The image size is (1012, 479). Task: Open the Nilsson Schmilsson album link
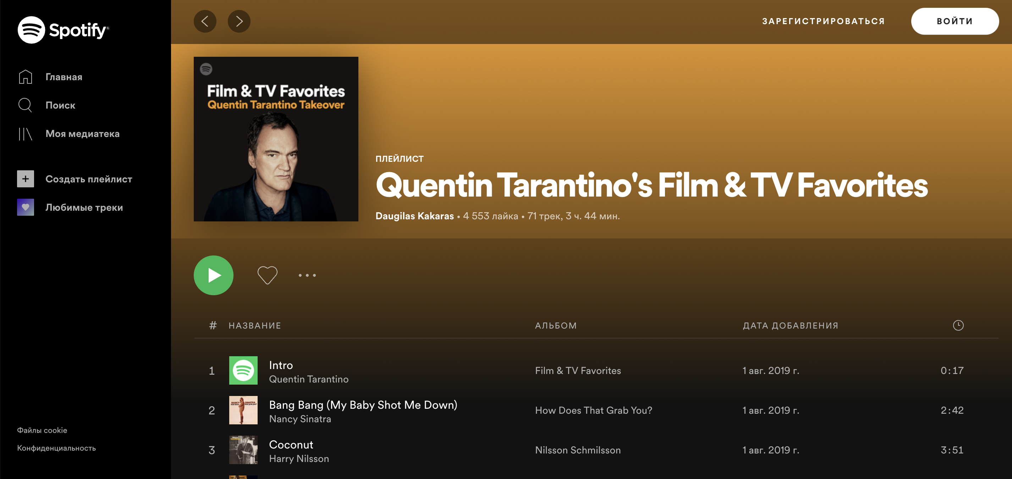click(578, 450)
